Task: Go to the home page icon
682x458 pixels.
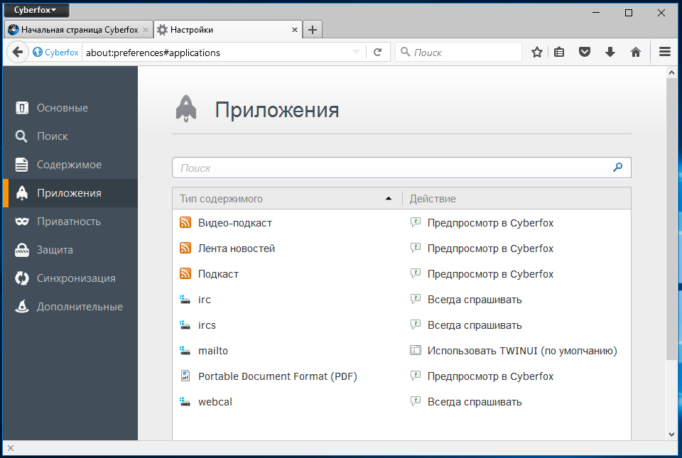Action: pyautogui.click(x=635, y=52)
